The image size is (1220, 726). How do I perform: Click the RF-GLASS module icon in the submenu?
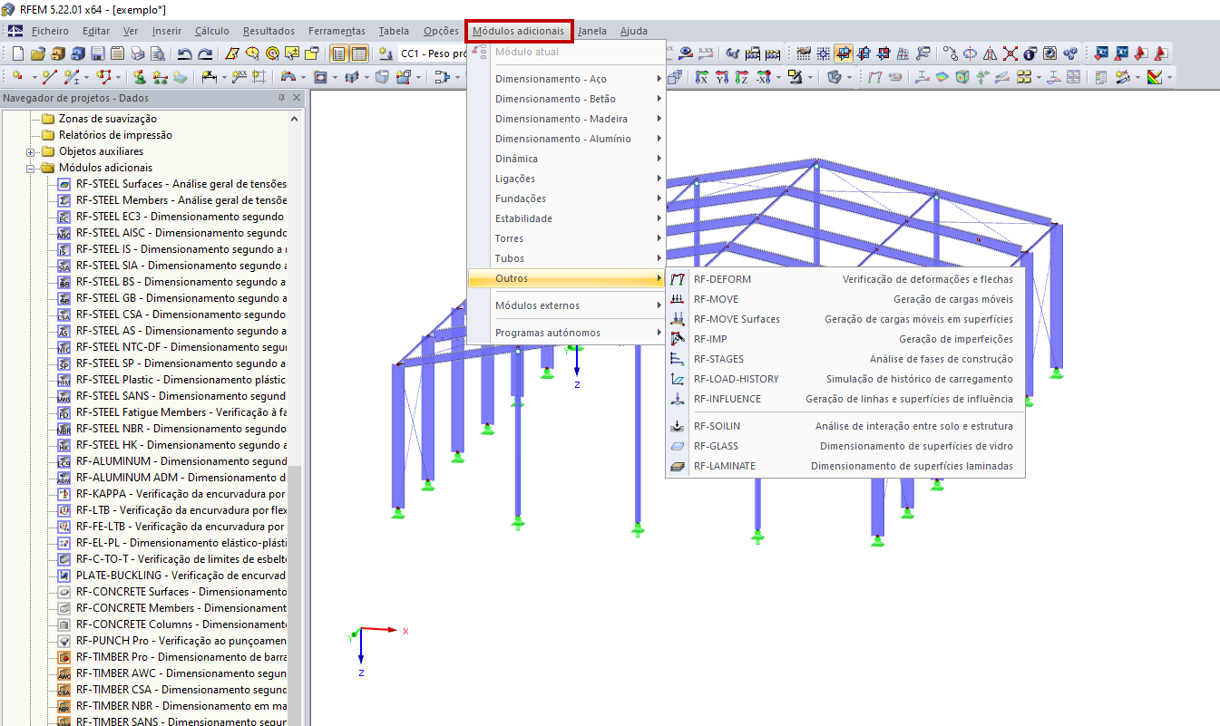tap(678, 446)
